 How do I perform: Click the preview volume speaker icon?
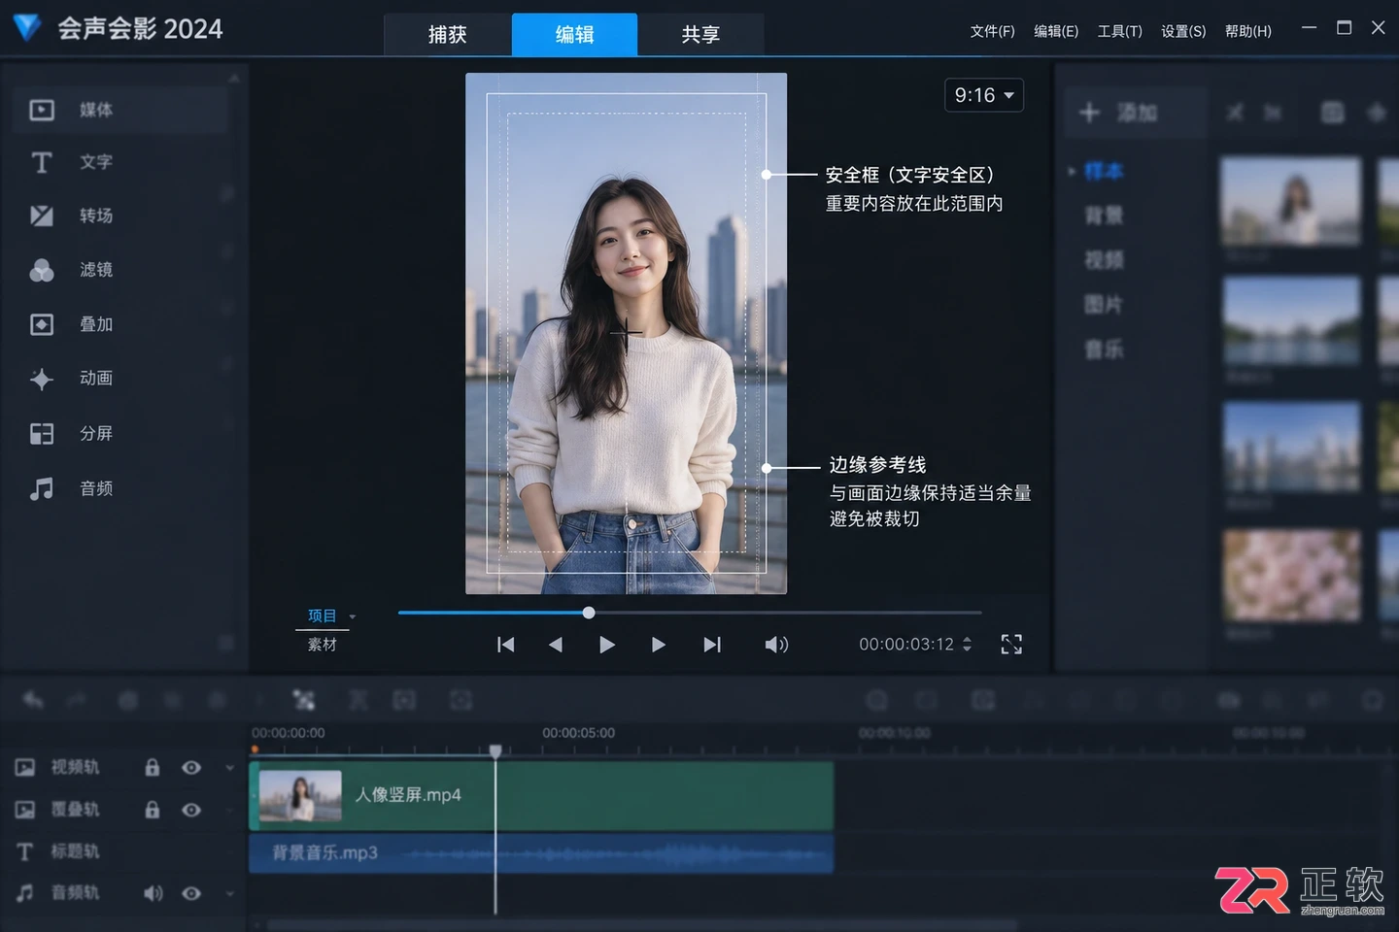[x=776, y=645]
